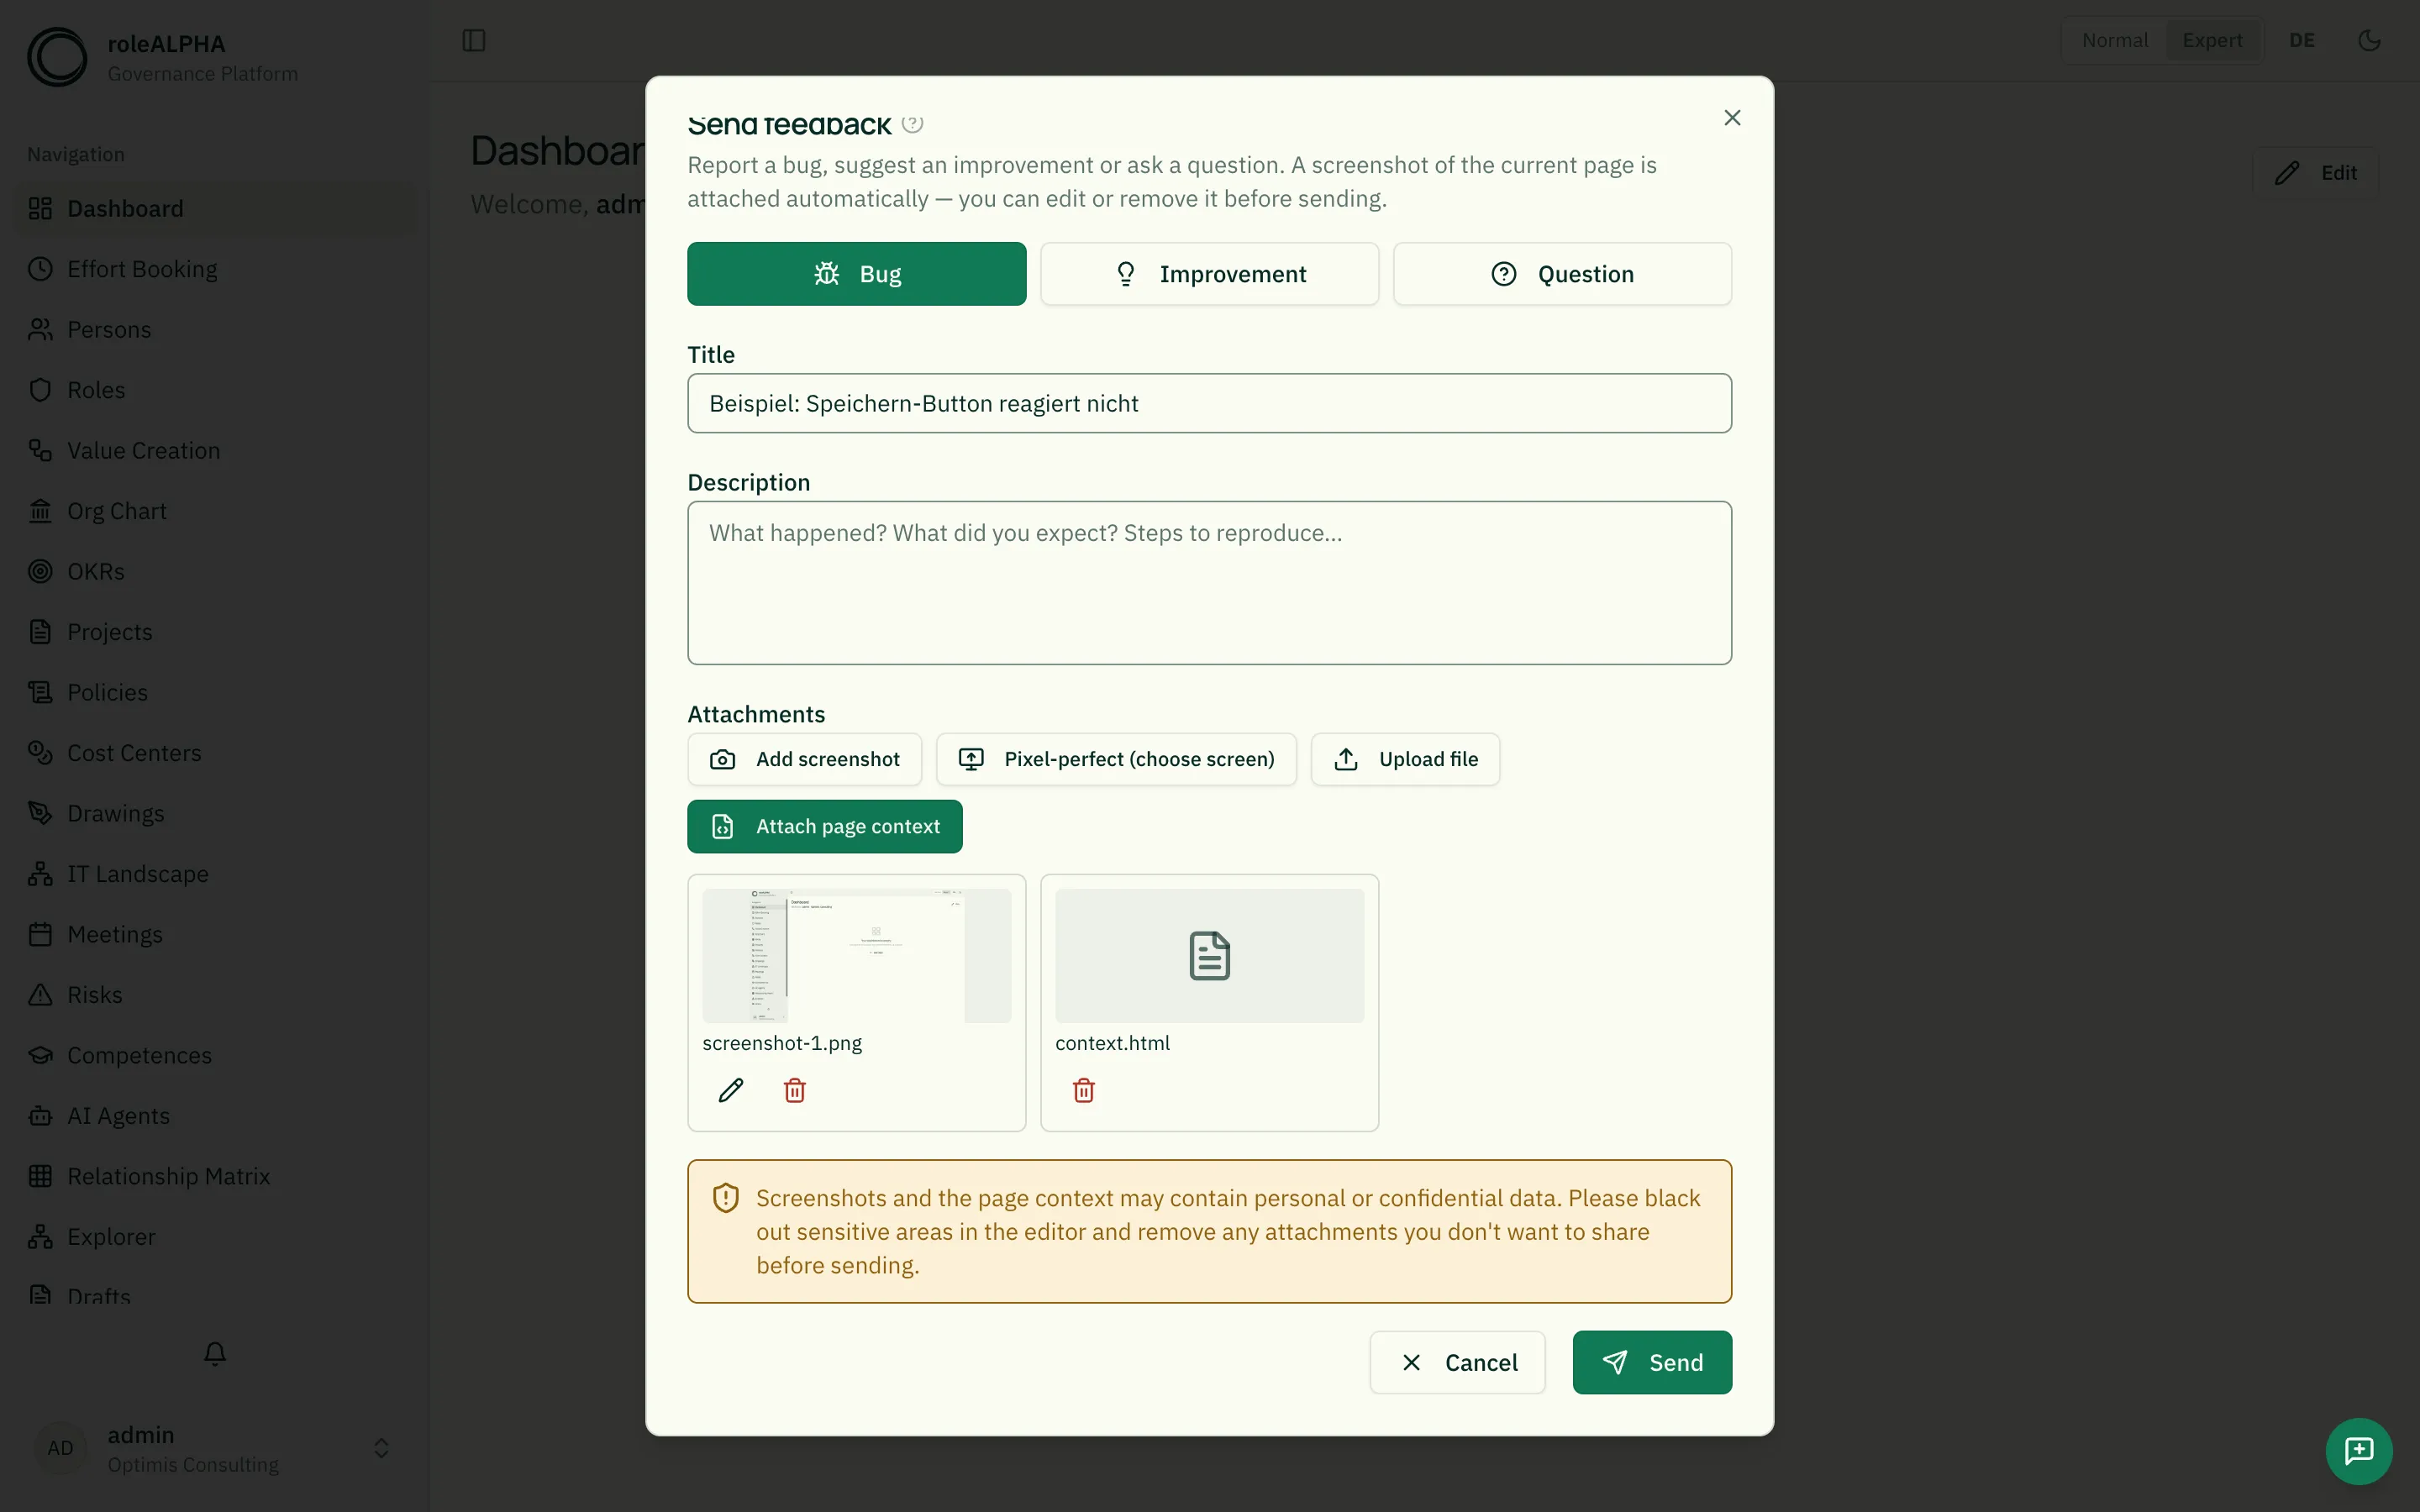Click the dashboard Edit button
This screenshot has width=2420, height=1512.
(2315, 173)
